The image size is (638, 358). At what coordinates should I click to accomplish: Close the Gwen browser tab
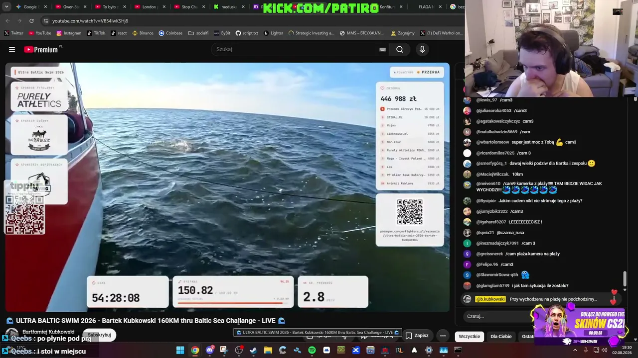click(x=85, y=7)
